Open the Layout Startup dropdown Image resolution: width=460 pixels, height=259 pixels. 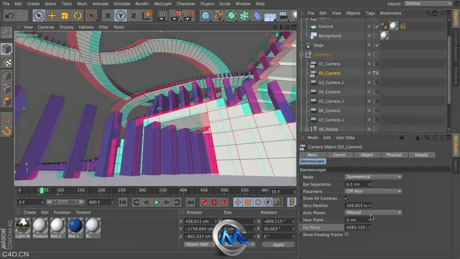tap(428, 4)
